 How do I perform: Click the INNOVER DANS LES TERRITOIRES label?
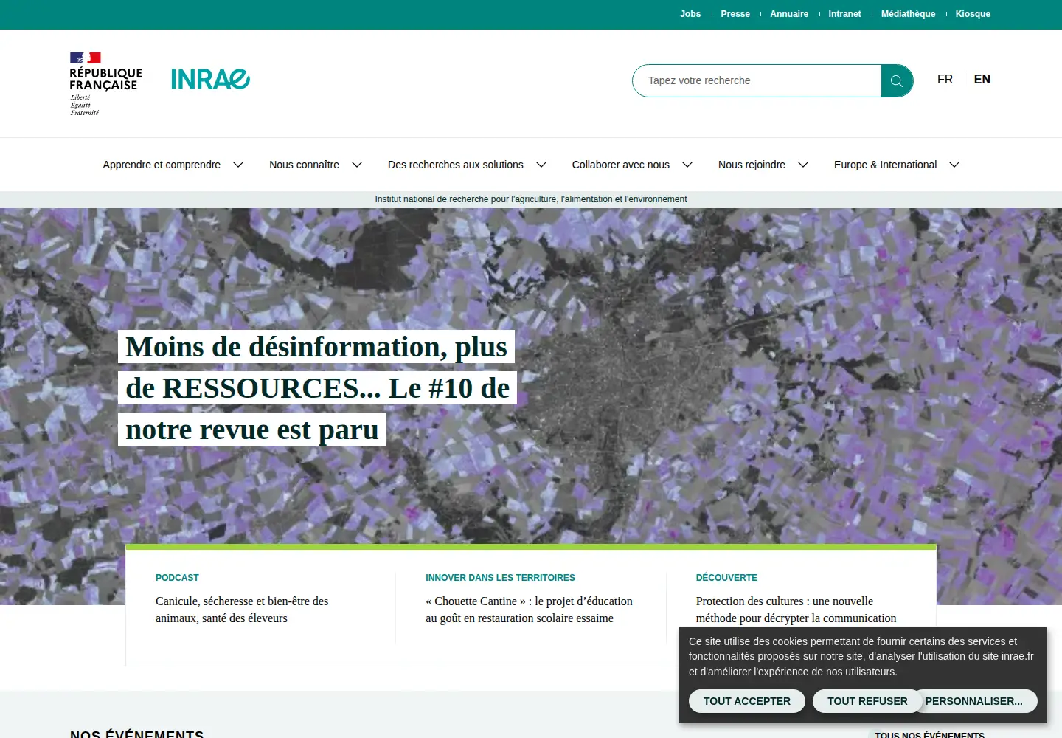click(500, 578)
